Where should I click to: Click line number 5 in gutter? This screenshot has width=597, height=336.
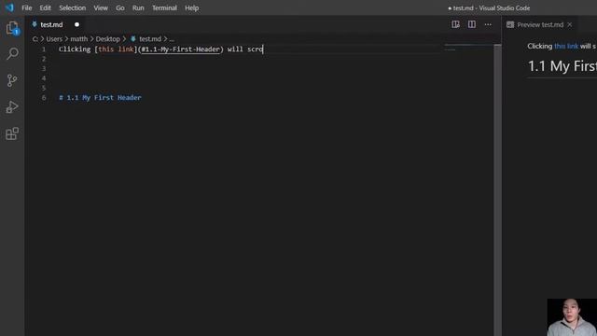44,88
